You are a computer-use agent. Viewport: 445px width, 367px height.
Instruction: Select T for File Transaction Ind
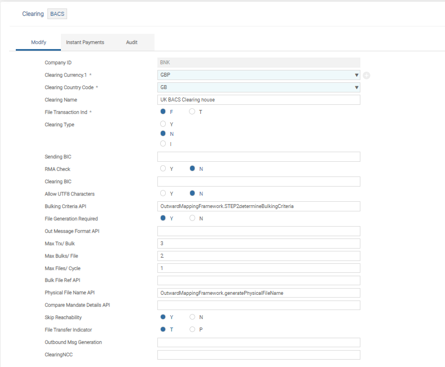click(192, 112)
